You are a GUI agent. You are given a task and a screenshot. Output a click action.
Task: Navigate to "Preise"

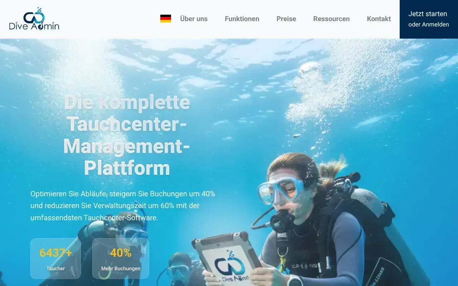tap(286, 19)
